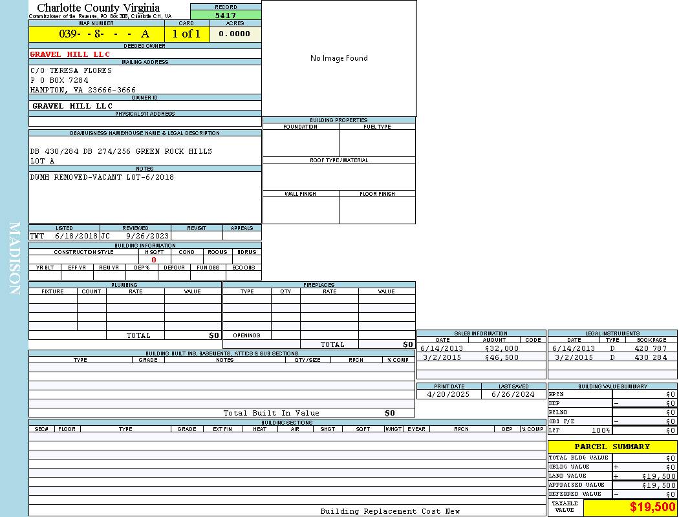Click the print date 4/20/2025
The height and width of the screenshot is (517, 679).
click(x=449, y=394)
